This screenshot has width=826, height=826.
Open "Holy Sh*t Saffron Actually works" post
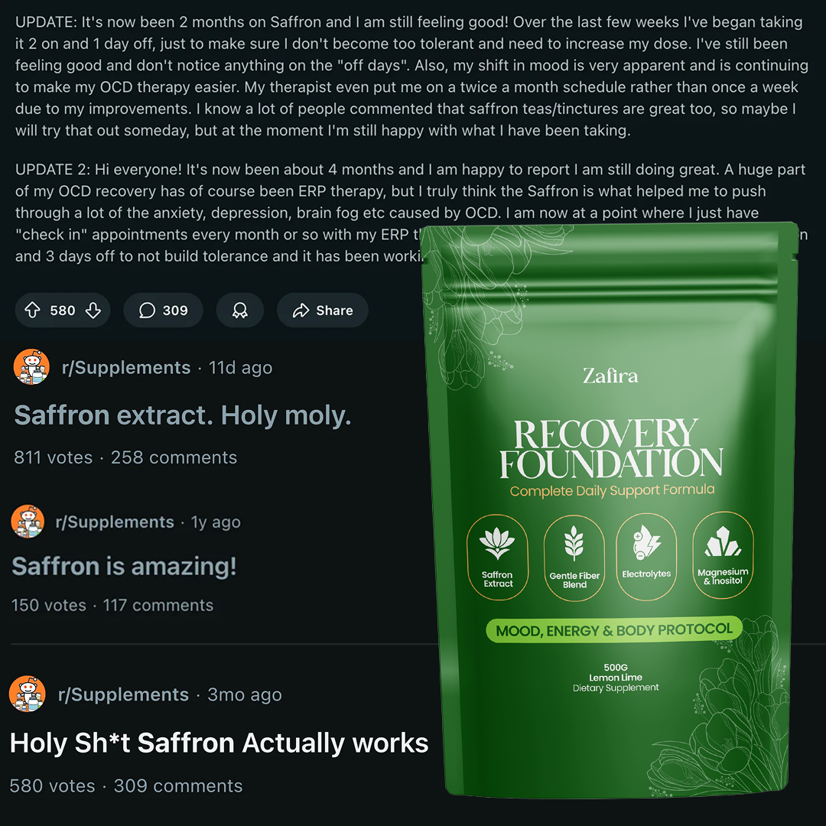220,743
